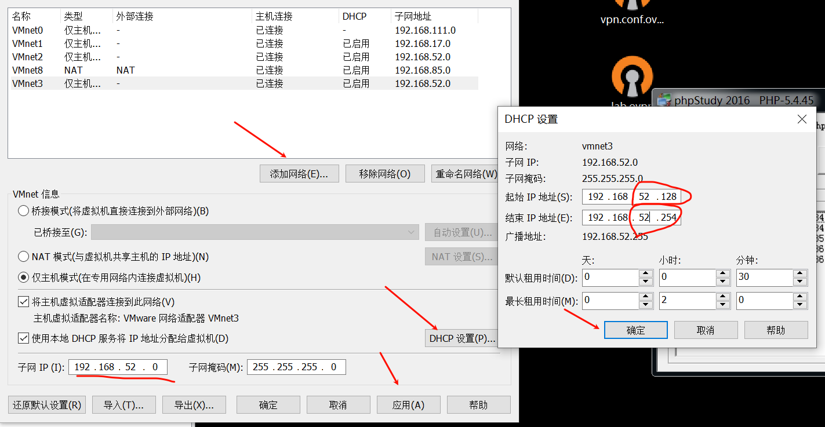Click the 结束 IP 地址 field
This screenshot has height=427, width=825.
coord(631,217)
